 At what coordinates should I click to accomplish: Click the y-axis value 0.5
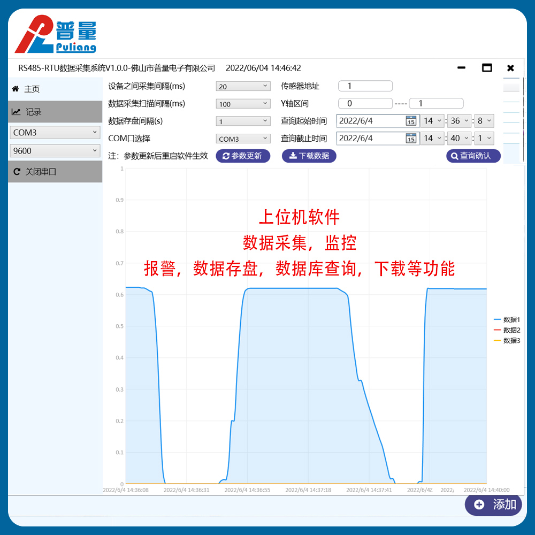pos(119,326)
